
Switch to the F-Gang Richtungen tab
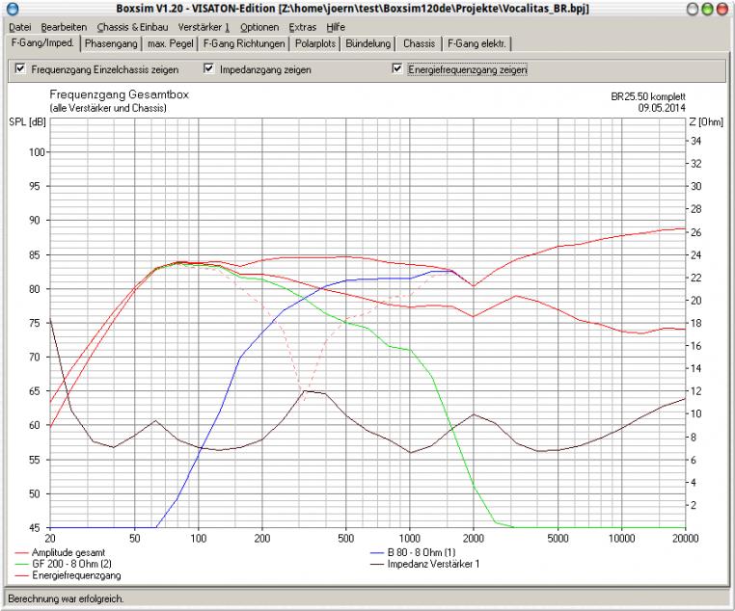(244, 43)
